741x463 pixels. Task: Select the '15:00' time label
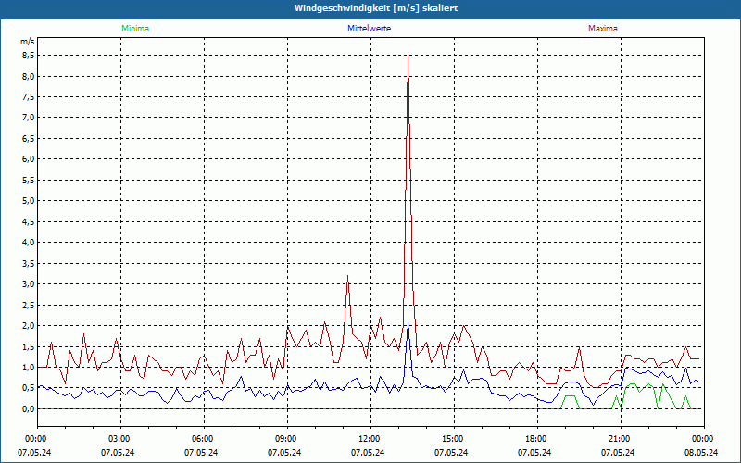click(453, 439)
